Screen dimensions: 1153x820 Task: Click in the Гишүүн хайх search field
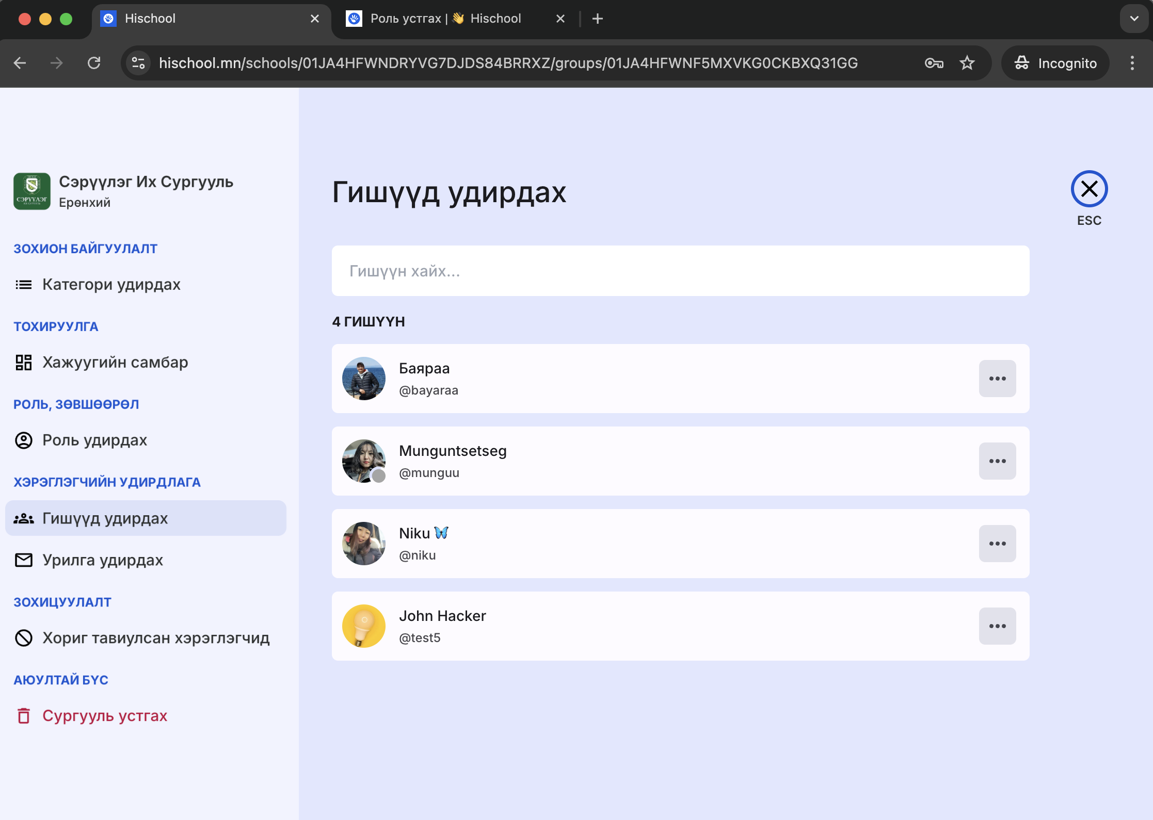point(680,271)
